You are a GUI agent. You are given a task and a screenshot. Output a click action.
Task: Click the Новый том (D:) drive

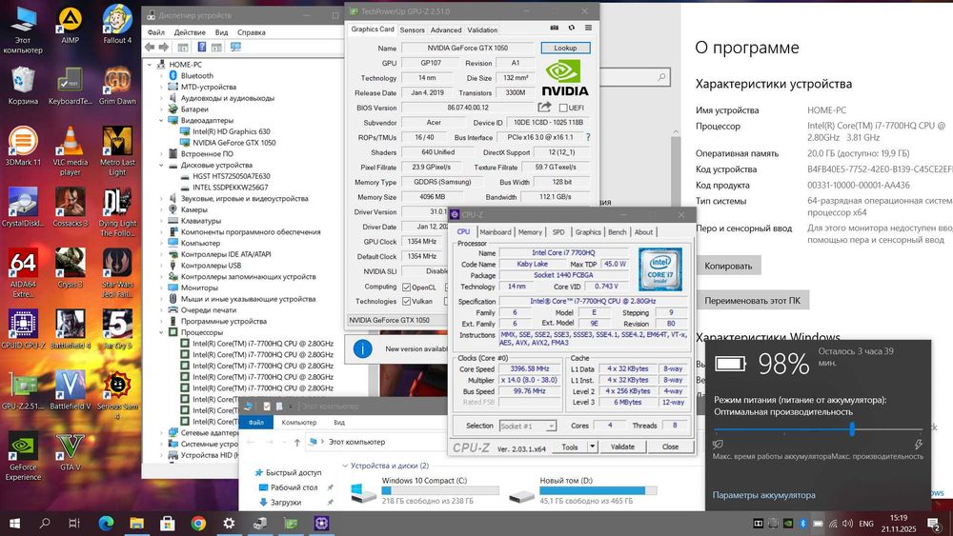tap(583, 490)
